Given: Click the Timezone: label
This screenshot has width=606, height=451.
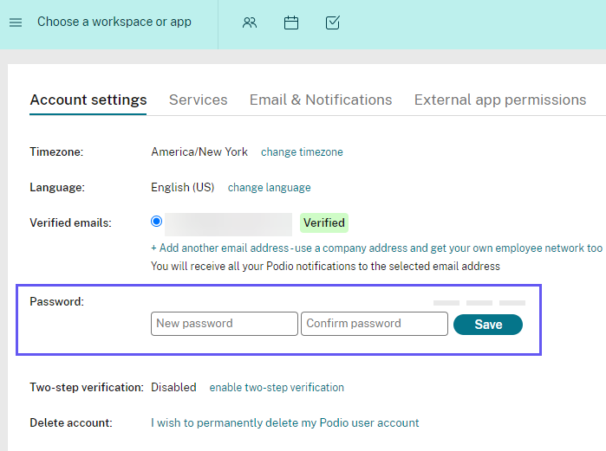Looking at the screenshot, I should point(56,152).
